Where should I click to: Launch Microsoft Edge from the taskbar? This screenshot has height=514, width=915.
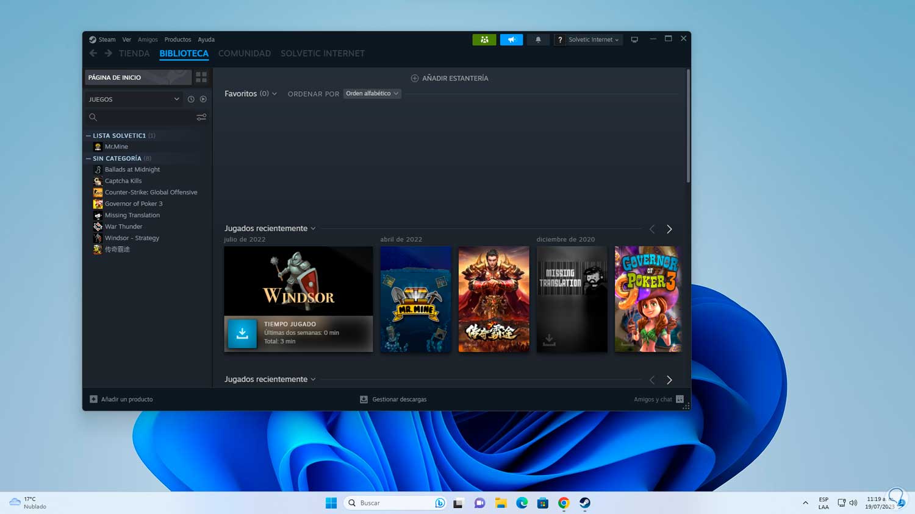point(522,503)
